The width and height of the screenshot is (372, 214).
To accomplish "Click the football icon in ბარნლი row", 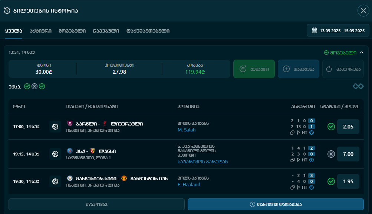I will click(55, 127).
